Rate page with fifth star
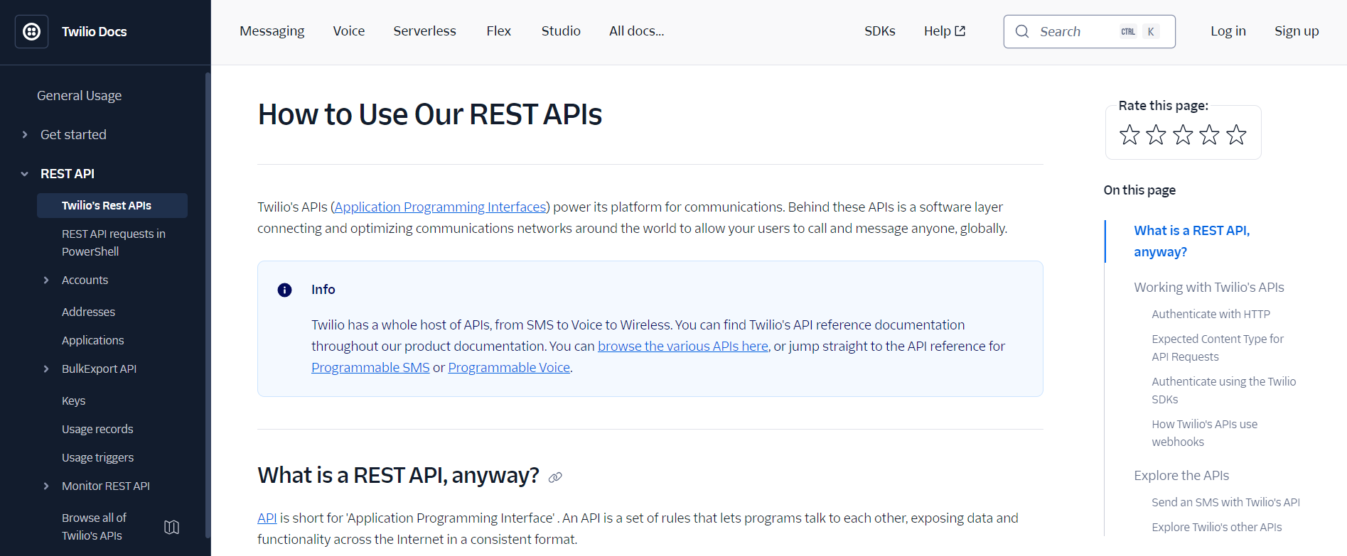This screenshot has width=1347, height=556. click(1237, 134)
